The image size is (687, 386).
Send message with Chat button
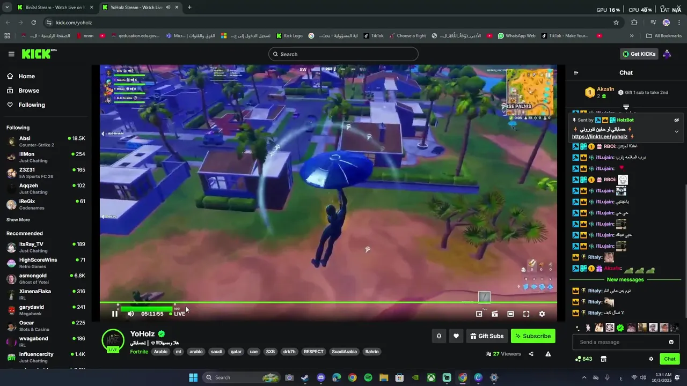pyautogui.click(x=670, y=359)
